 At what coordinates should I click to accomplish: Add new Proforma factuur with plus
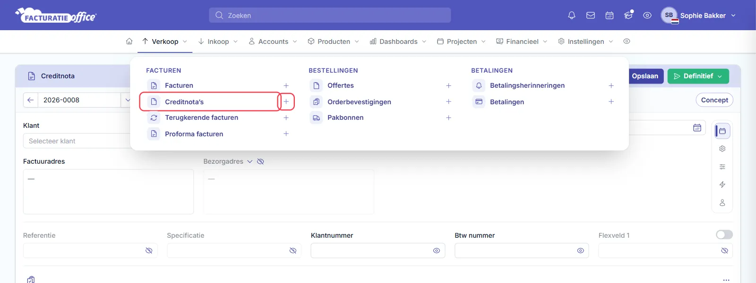click(286, 134)
